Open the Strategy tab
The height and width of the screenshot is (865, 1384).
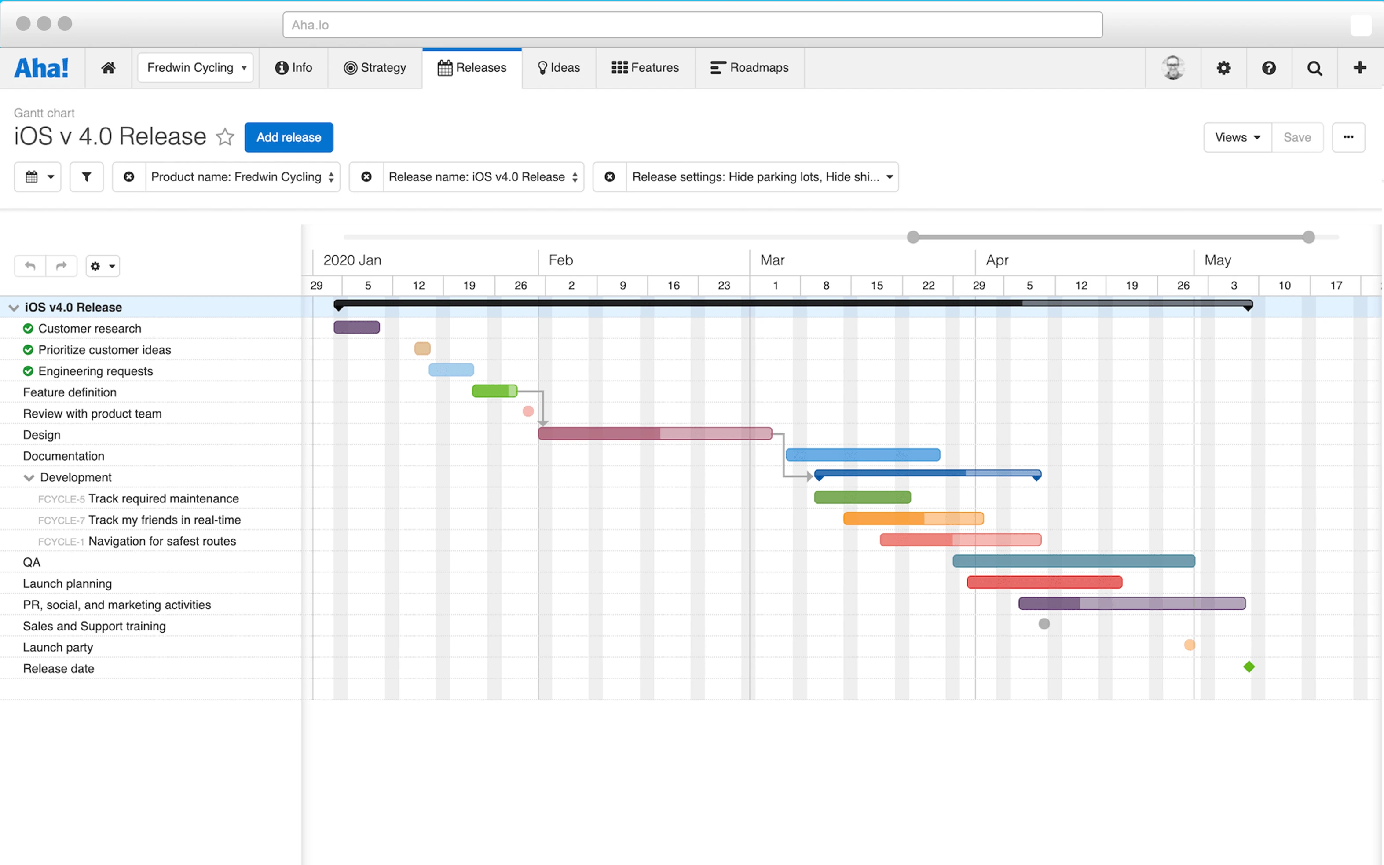[x=375, y=68]
